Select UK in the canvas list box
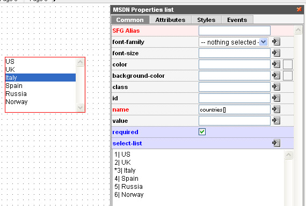This screenshot has width=306, height=206. [x=40, y=69]
